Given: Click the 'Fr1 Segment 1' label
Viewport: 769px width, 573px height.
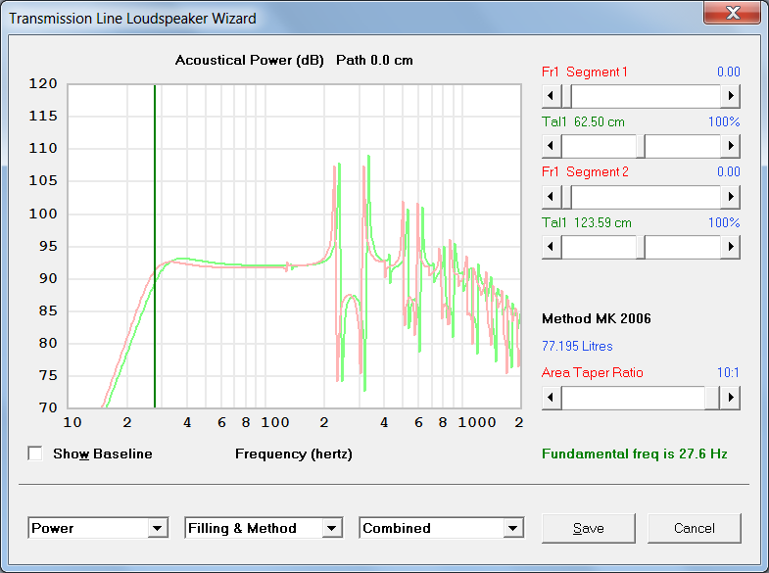Looking at the screenshot, I should pos(585,72).
